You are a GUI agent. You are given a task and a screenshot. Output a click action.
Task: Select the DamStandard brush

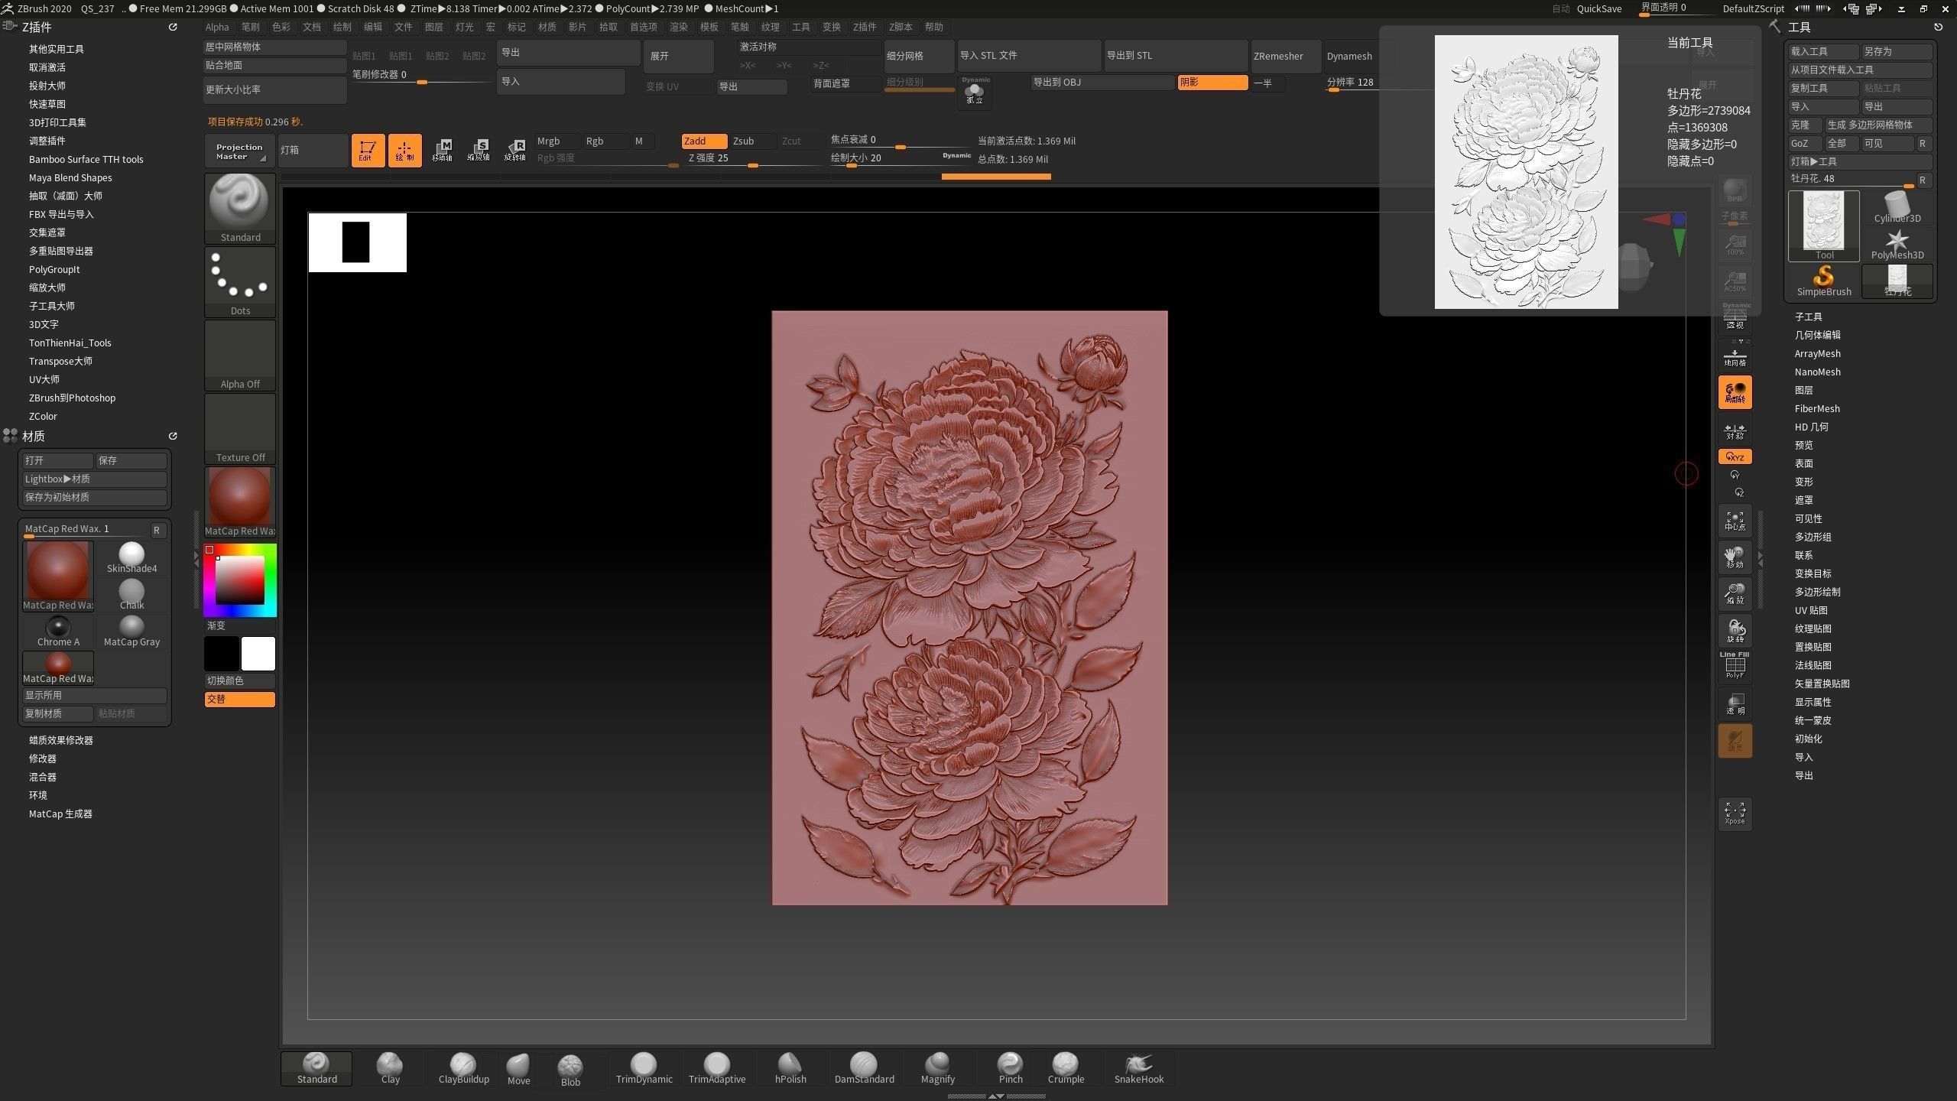point(864,1067)
